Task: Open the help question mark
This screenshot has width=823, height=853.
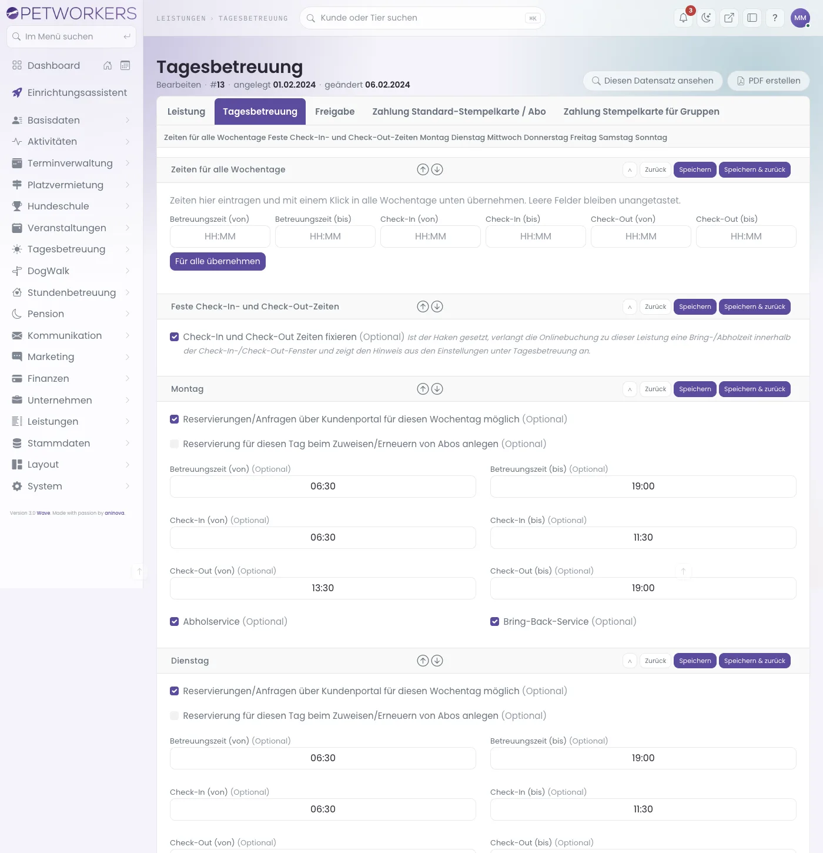Action: tap(775, 18)
